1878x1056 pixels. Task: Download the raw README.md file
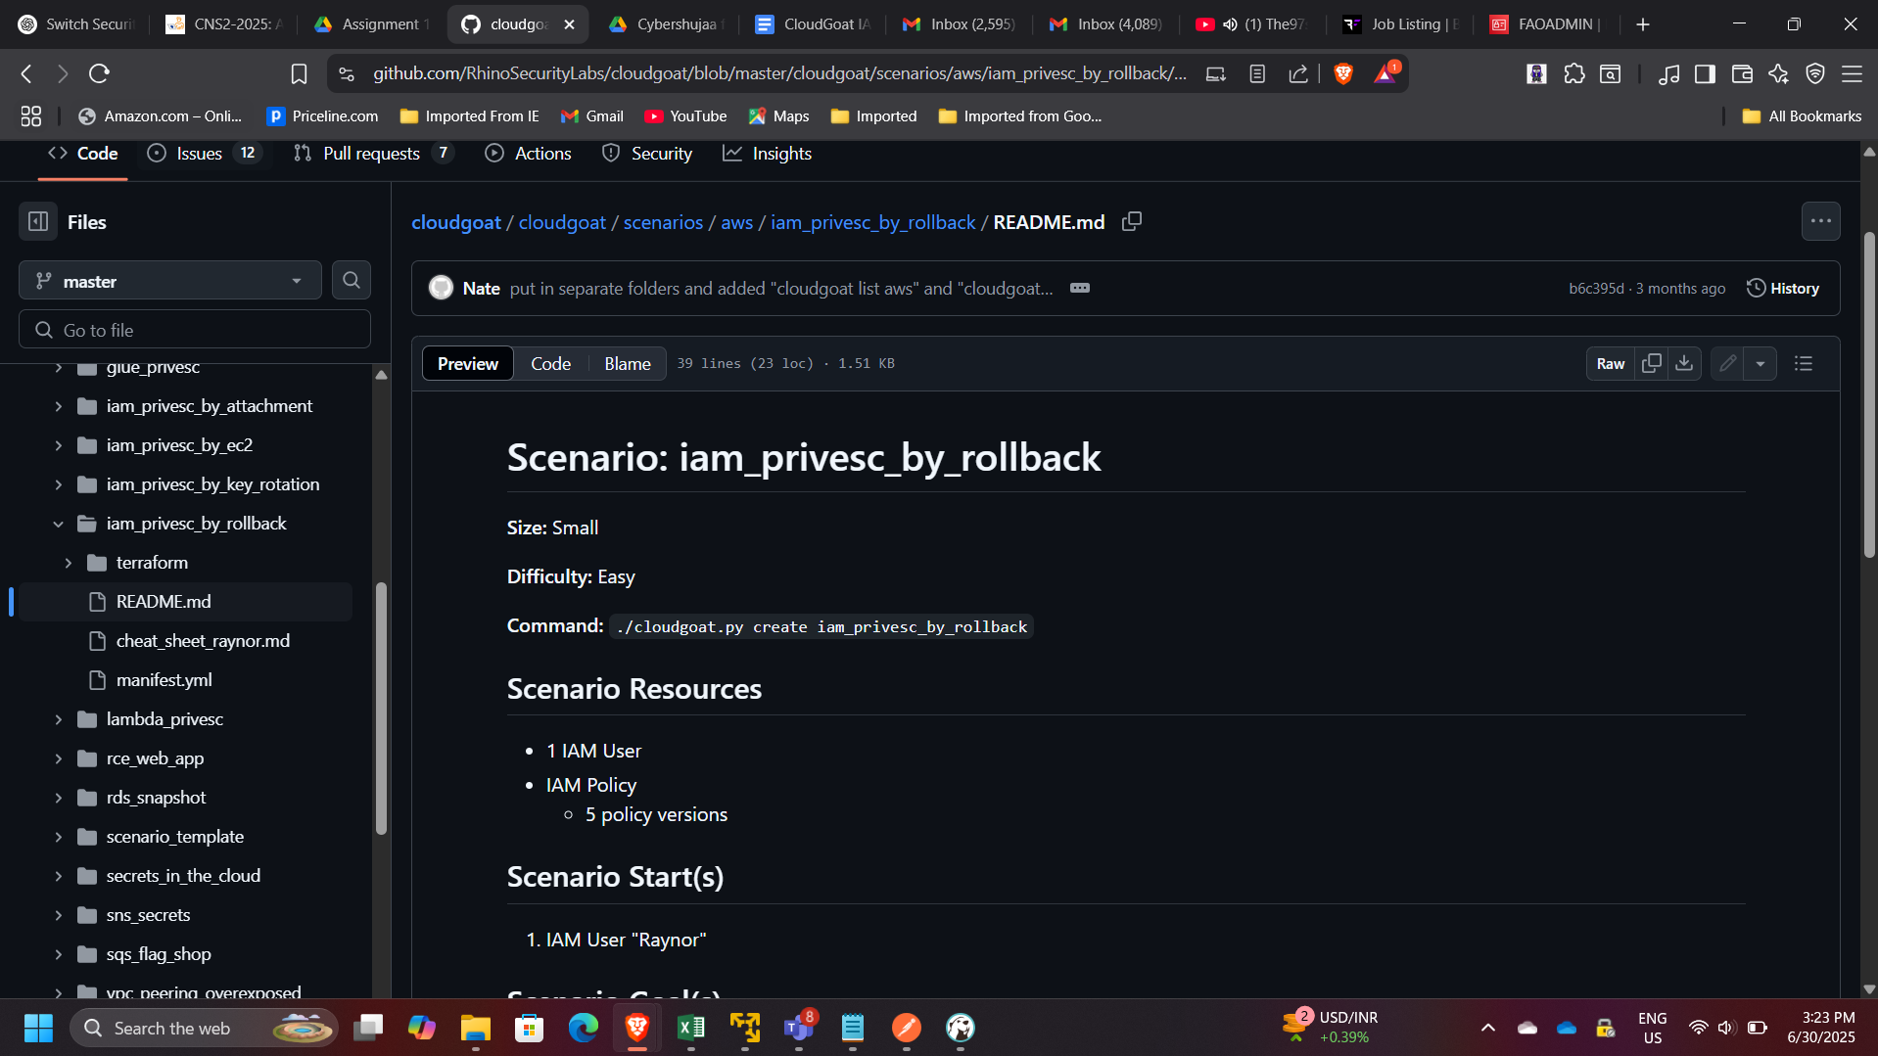(x=1683, y=363)
